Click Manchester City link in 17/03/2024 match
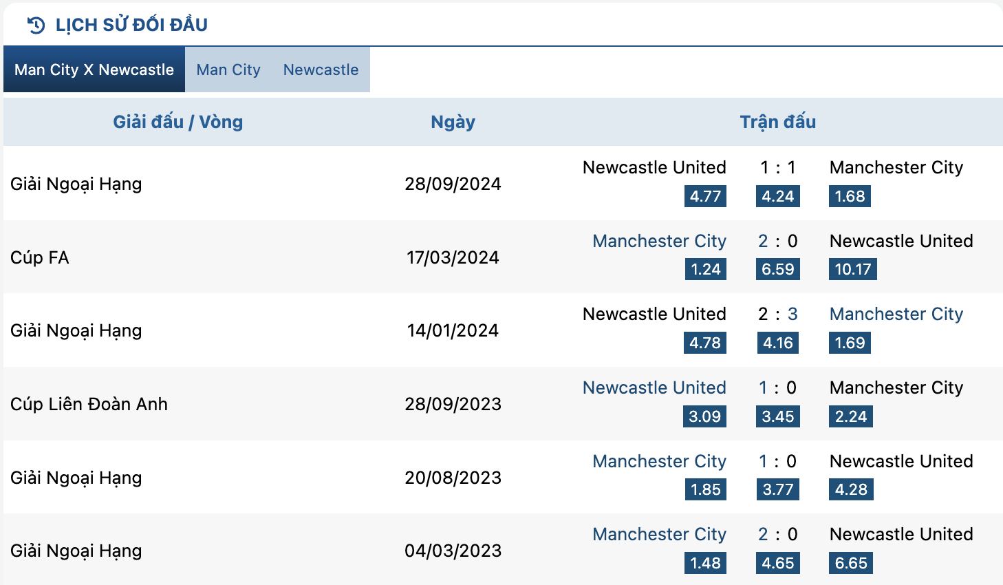The image size is (1003, 585). coord(659,241)
